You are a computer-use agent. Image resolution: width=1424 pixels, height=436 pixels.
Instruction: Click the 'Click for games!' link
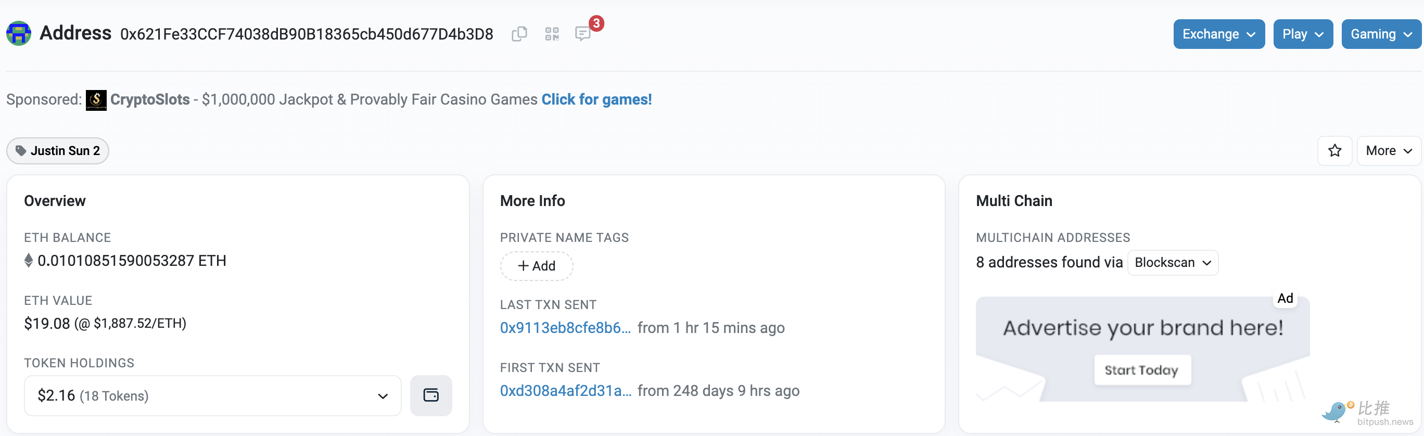point(596,99)
